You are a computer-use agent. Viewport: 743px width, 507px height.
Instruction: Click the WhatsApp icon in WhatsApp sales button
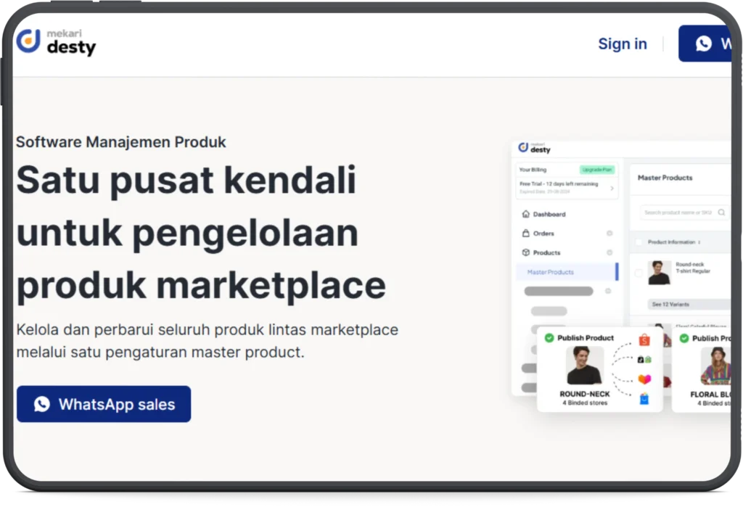[x=41, y=404]
